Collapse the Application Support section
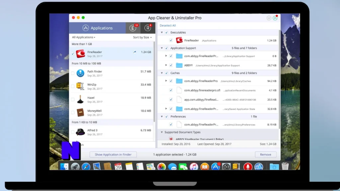Screen dimensions: 340x191 coord(162,48)
